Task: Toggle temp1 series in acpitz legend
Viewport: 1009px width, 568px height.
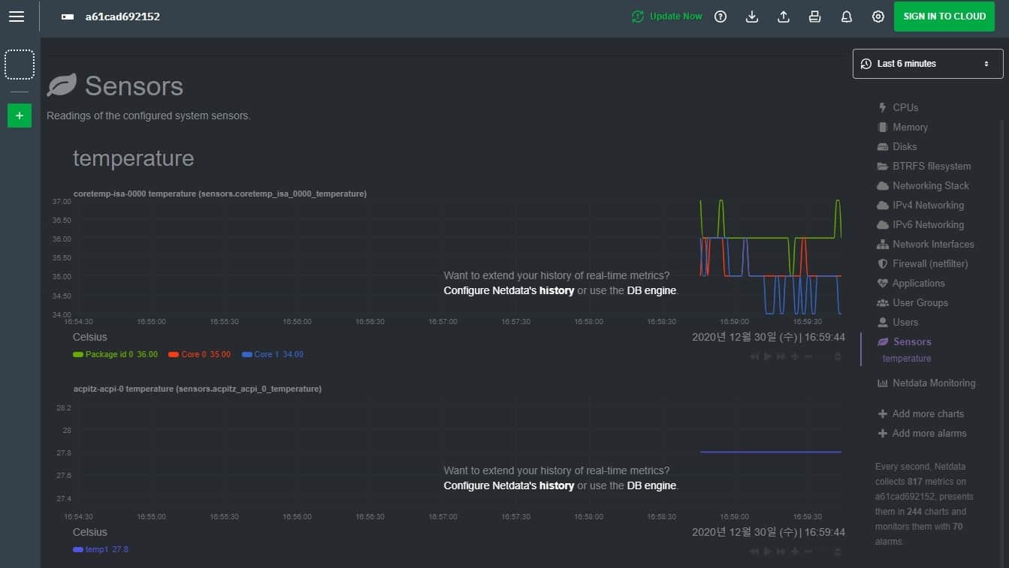Action: (96, 549)
